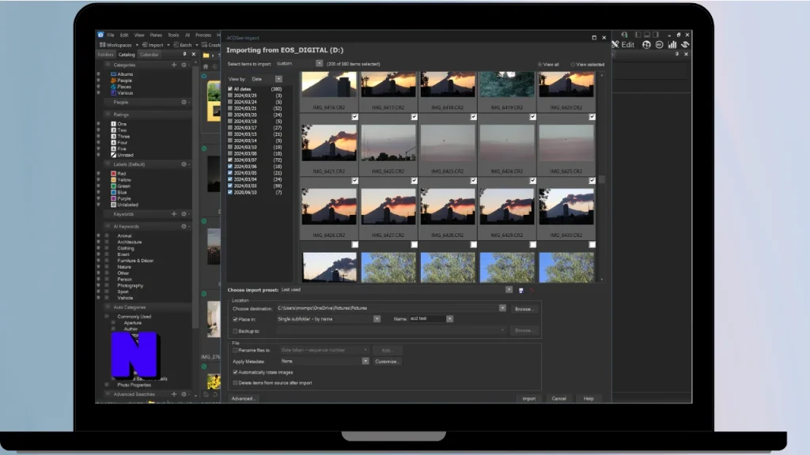
Task: Click the ACDSee application logo icon
Action: point(100,35)
